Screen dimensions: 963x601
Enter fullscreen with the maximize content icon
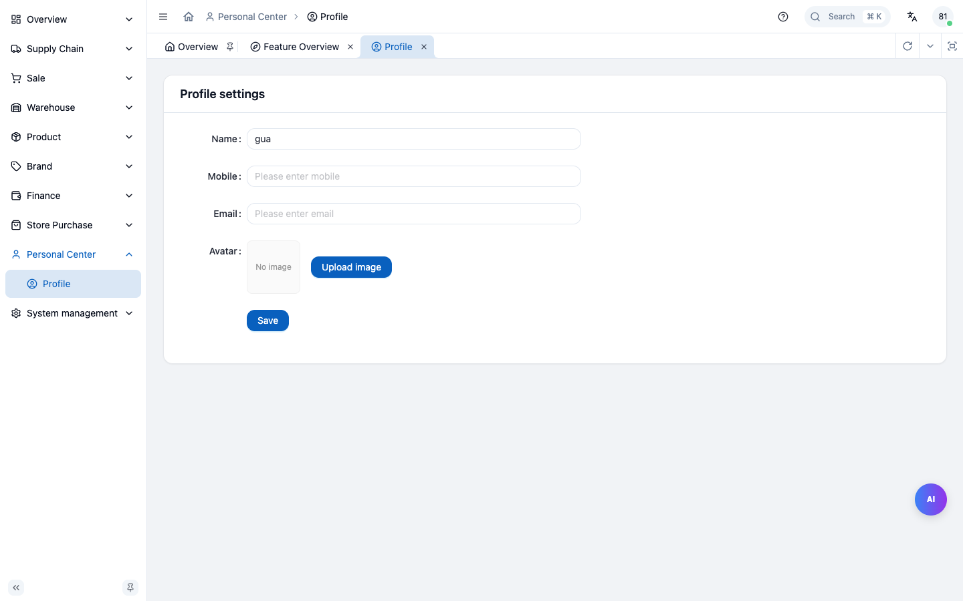952,46
